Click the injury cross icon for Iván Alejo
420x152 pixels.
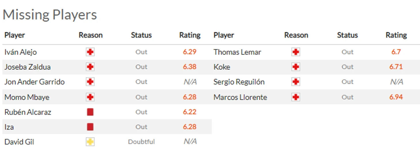90,52
